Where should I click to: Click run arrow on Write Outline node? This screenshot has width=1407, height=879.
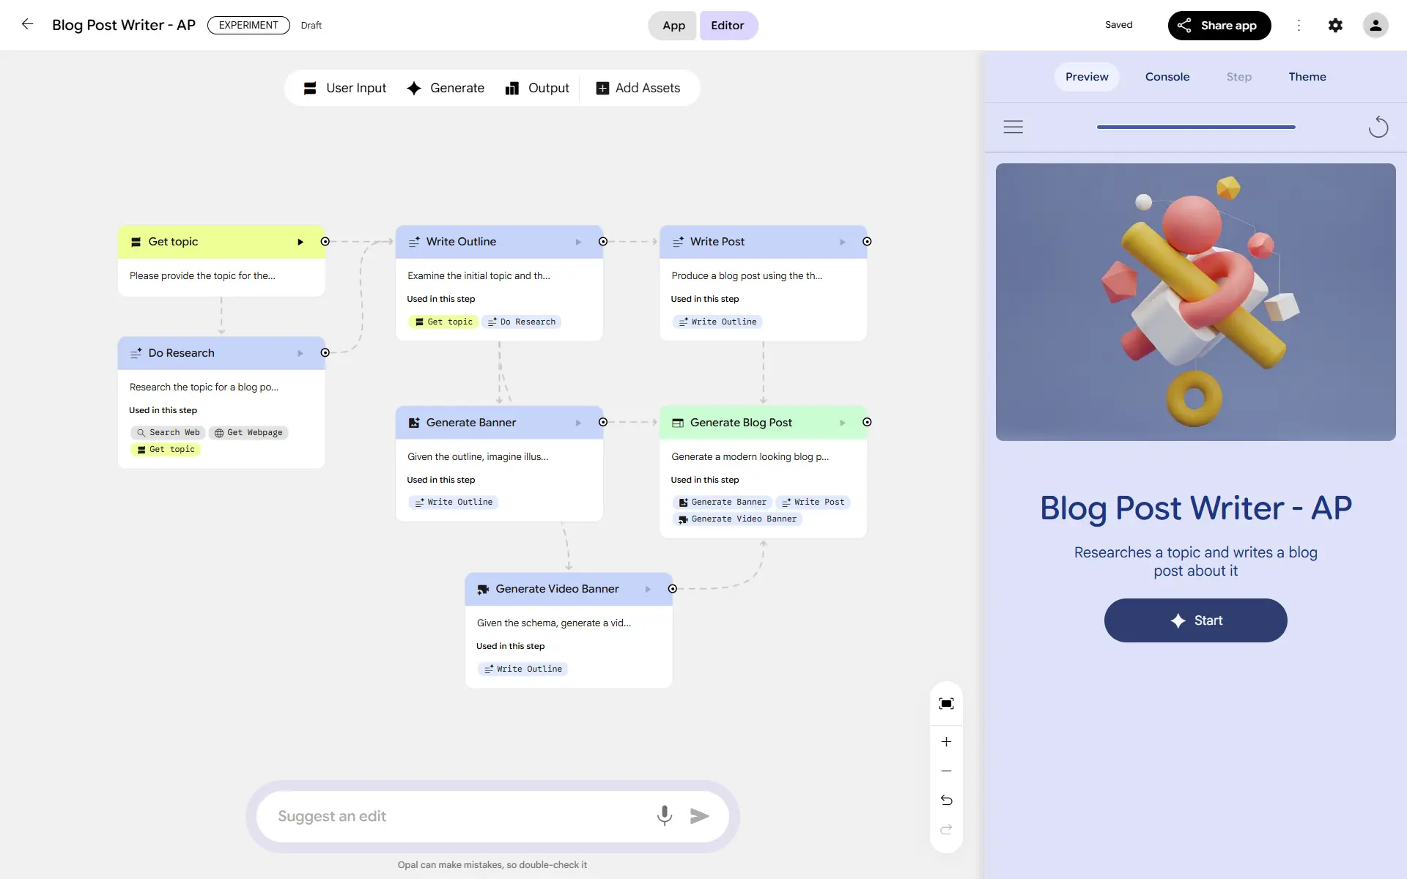pyautogui.click(x=578, y=242)
